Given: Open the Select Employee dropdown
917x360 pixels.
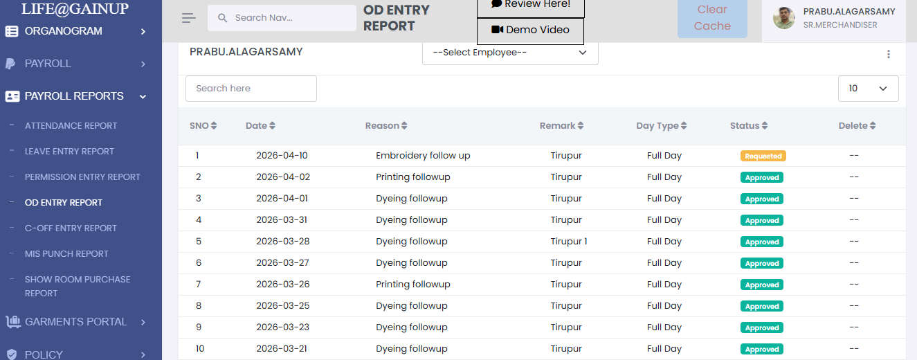Looking at the screenshot, I should pyautogui.click(x=510, y=53).
